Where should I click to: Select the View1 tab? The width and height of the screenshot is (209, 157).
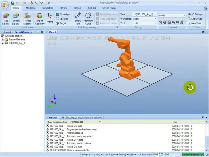pos(52,32)
